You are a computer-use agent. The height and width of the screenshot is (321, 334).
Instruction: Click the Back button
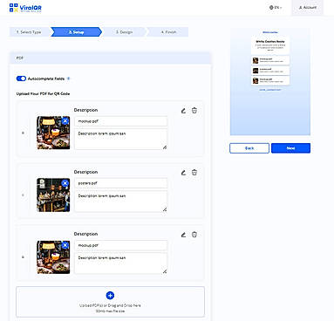coord(249,148)
